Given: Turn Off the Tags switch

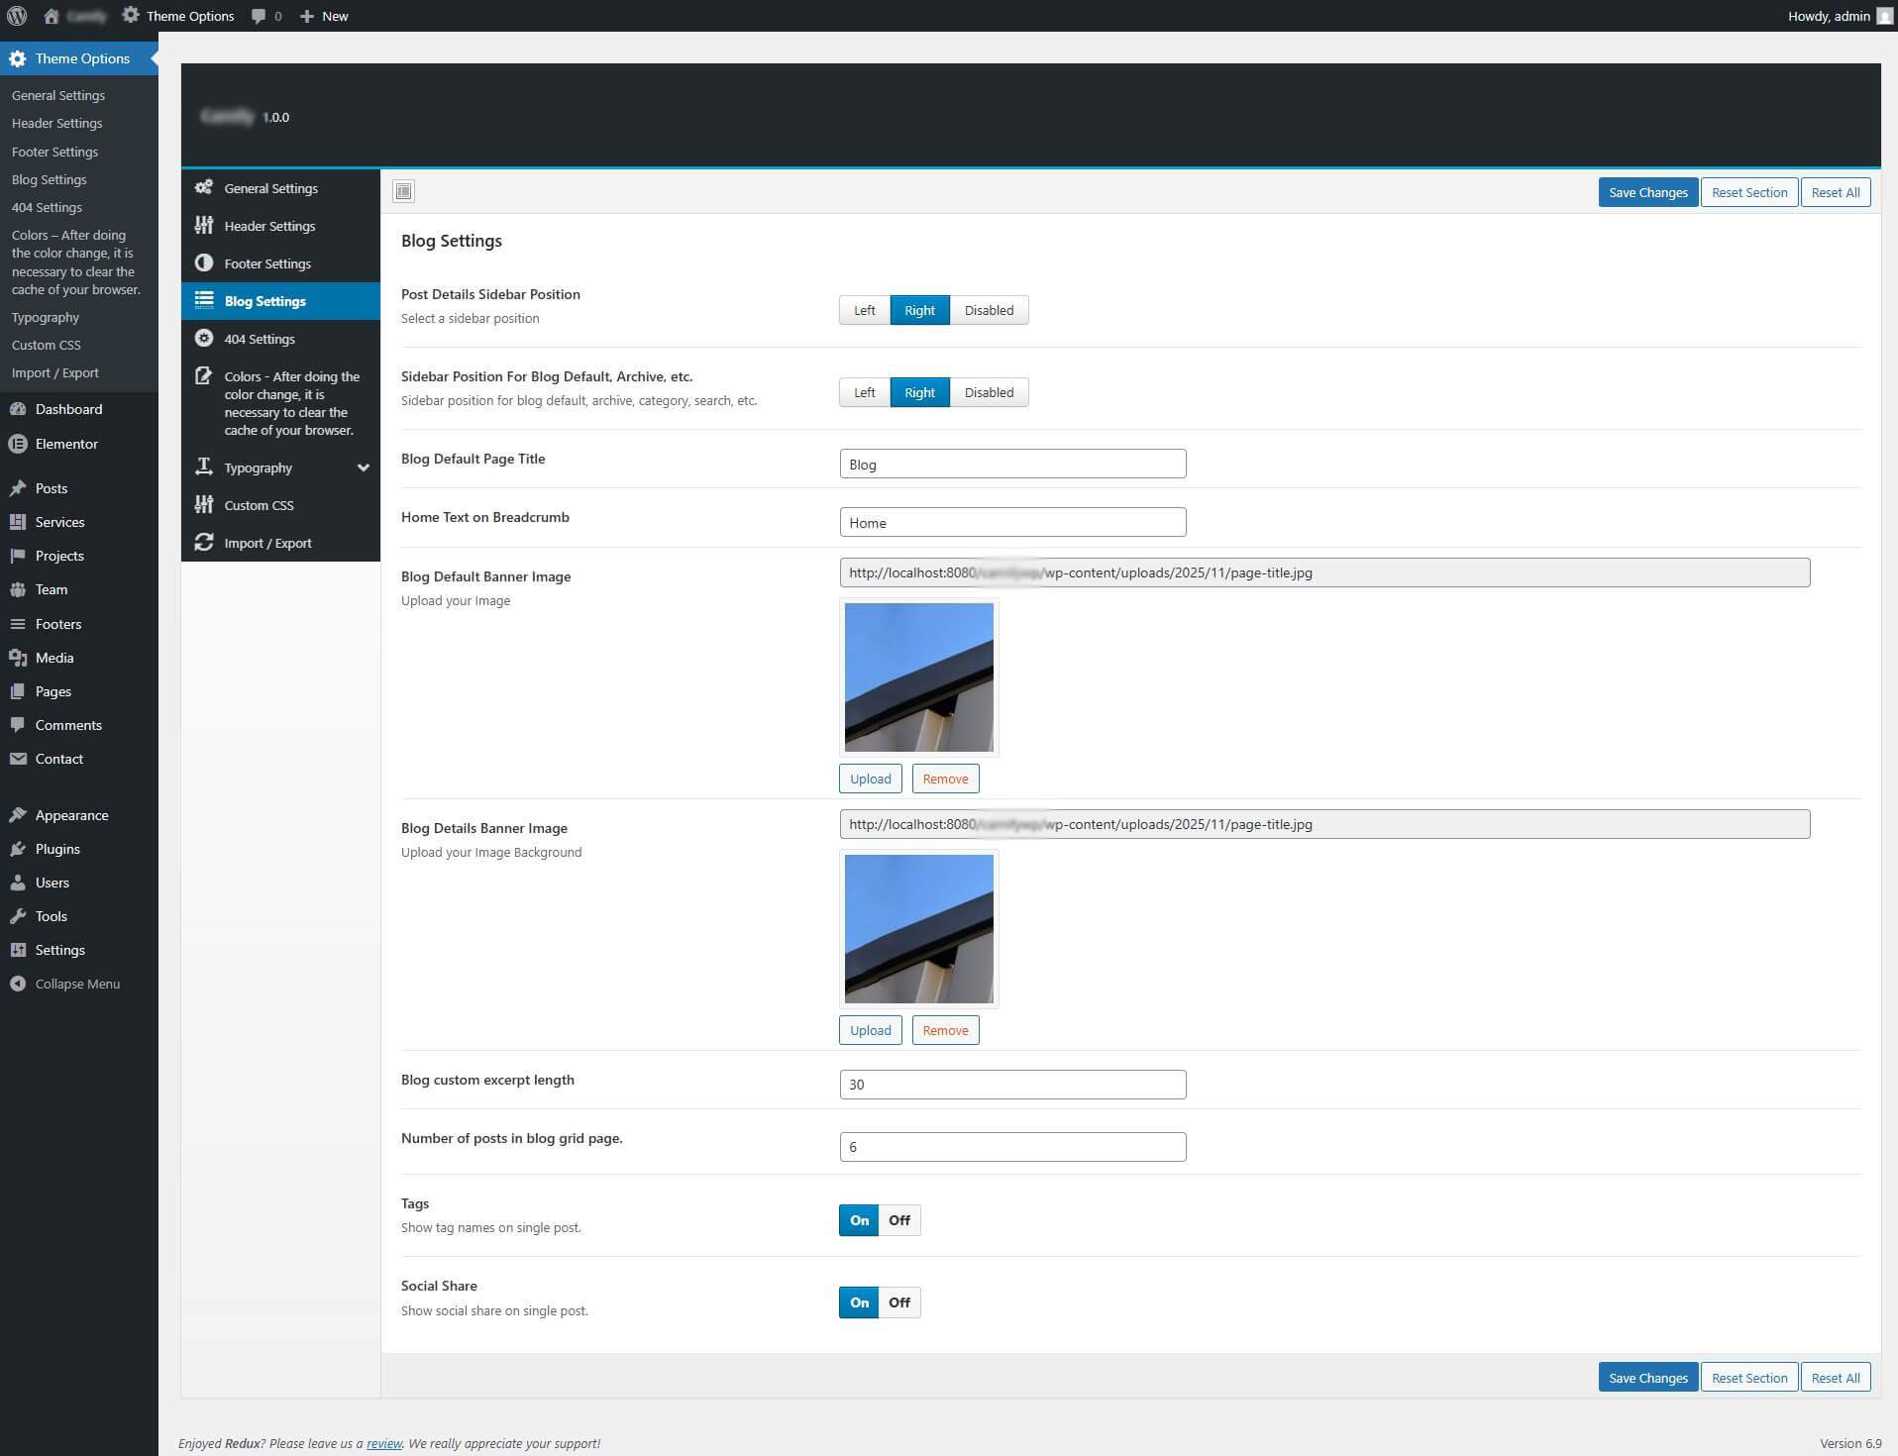Looking at the screenshot, I should coord(898,1220).
